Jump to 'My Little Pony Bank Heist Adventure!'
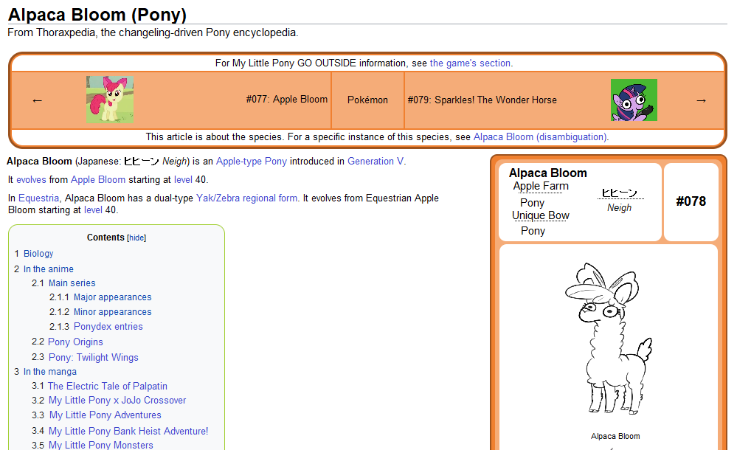The image size is (737, 450). click(128, 431)
